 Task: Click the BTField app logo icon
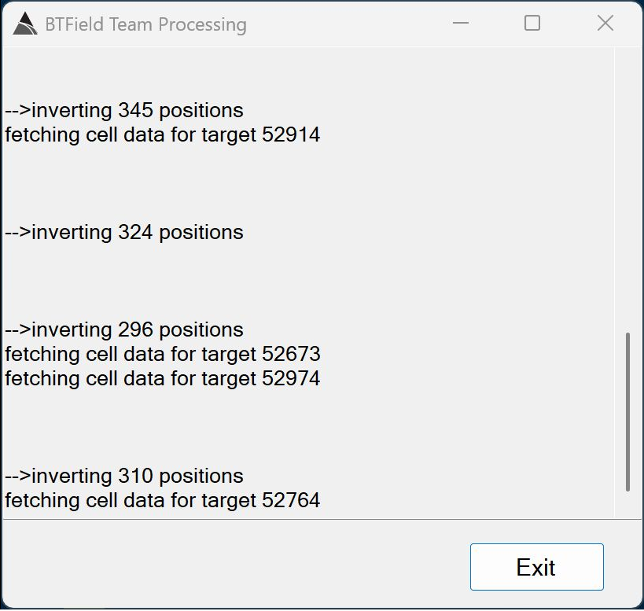click(x=25, y=24)
